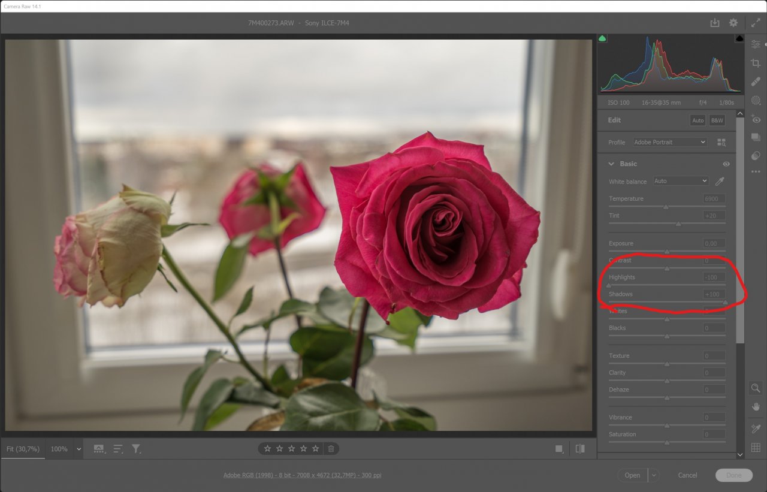Viewport: 767px width, 492px height.
Task: Open the Profile dropdown Adobe Portrait
Action: pyautogui.click(x=670, y=142)
